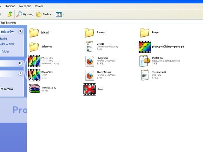Open the Views dropdown in toolbar
Viewport: 203px width, 152px height.
pyautogui.click(x=60, y=14)
